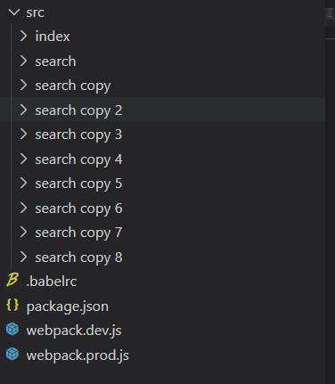
Task: Expand the 'search copy 6' chevron
Action: point(23,208)
